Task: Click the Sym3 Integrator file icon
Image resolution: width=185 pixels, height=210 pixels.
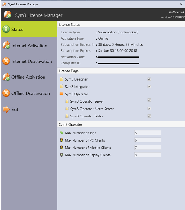Action: (x=61, y=86)
